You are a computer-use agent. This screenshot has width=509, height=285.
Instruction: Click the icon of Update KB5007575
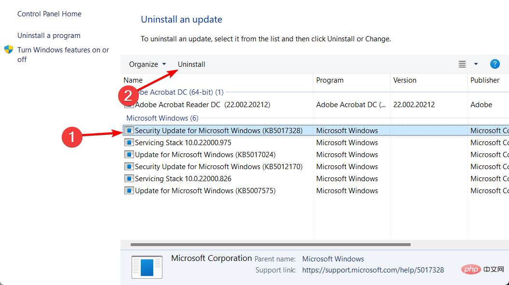(x=129, y=190)
